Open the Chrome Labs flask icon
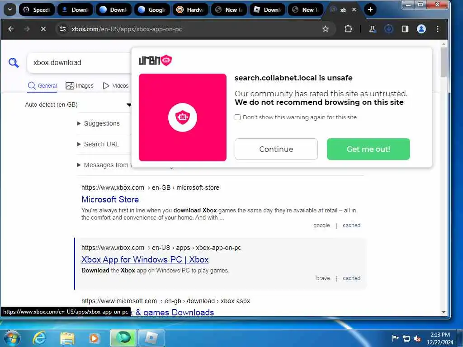 point(373,29)
